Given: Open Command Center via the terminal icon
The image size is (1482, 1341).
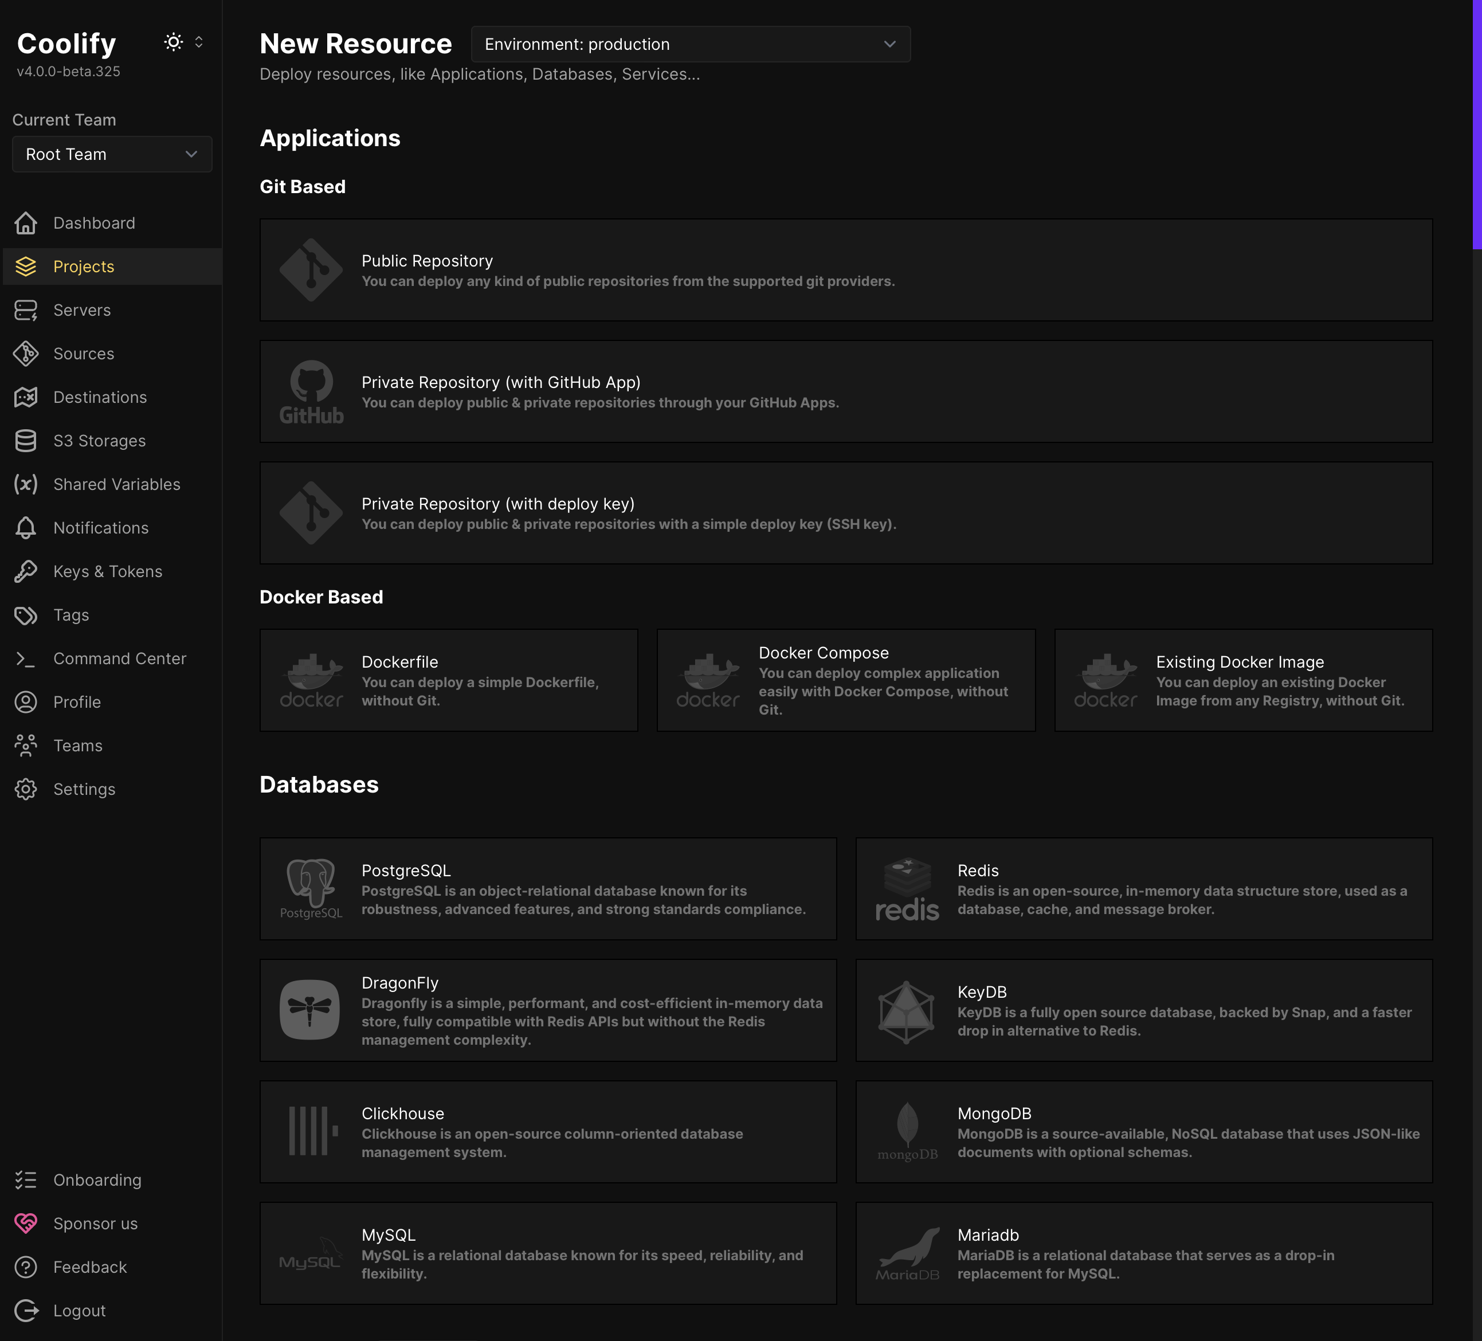Looking at the screenshot, I should (x=26, y=658).
